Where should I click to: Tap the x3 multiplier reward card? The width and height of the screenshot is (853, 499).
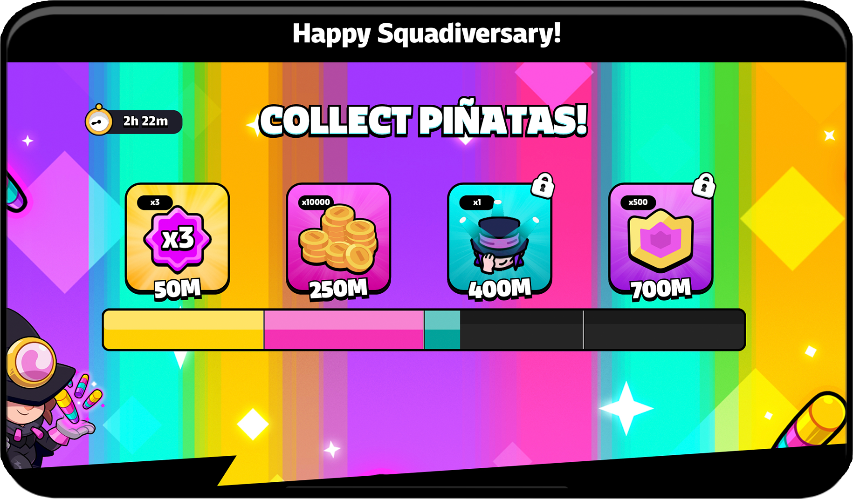(177, 238)
